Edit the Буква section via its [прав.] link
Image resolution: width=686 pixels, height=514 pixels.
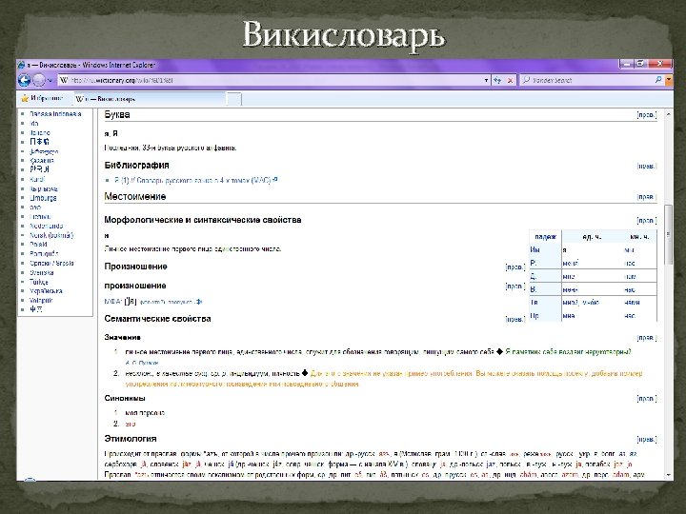click(647, 115)
